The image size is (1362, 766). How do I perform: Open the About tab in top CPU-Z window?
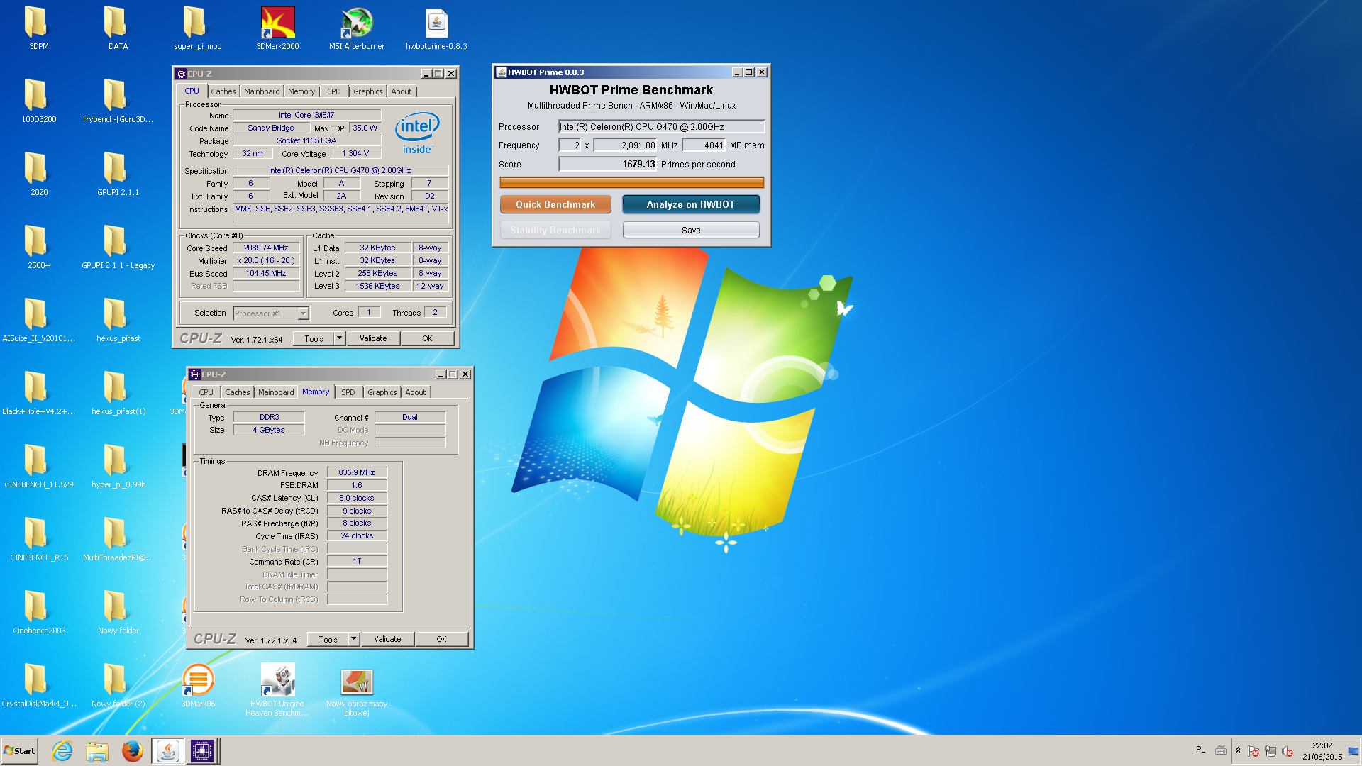tap(401, 91)
